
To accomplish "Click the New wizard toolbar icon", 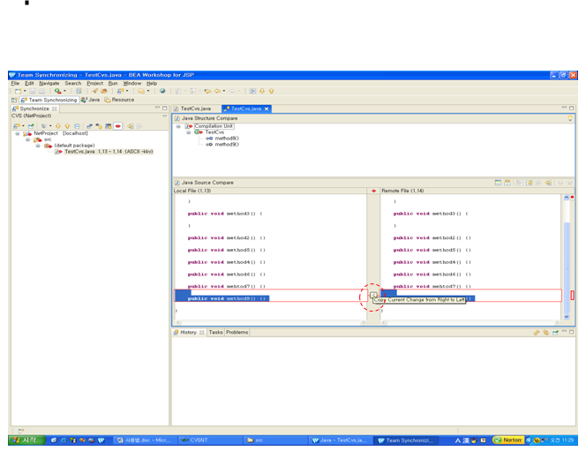I will (x=18, y=91).
